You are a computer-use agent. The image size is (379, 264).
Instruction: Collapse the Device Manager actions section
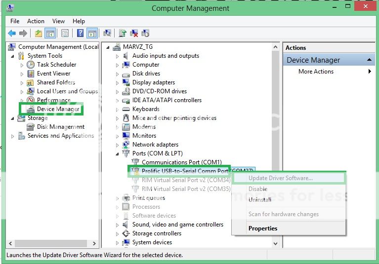(369, 60)
